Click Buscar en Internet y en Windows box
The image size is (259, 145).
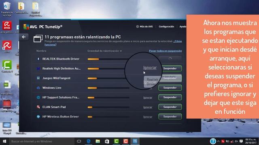(41, 141)
